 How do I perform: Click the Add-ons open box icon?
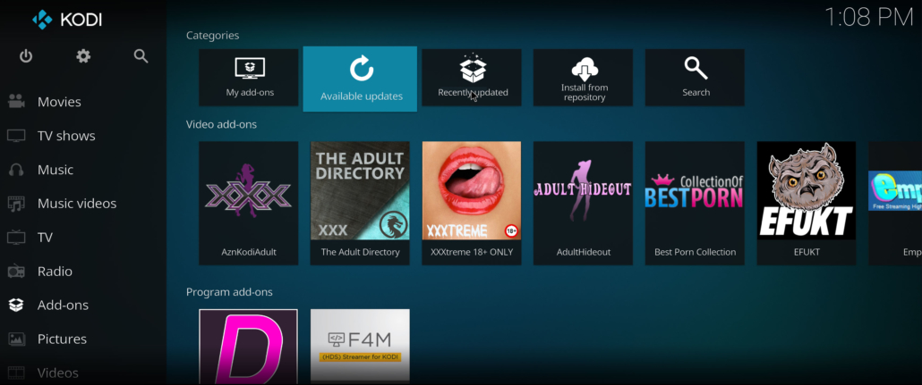coord(16,305)
